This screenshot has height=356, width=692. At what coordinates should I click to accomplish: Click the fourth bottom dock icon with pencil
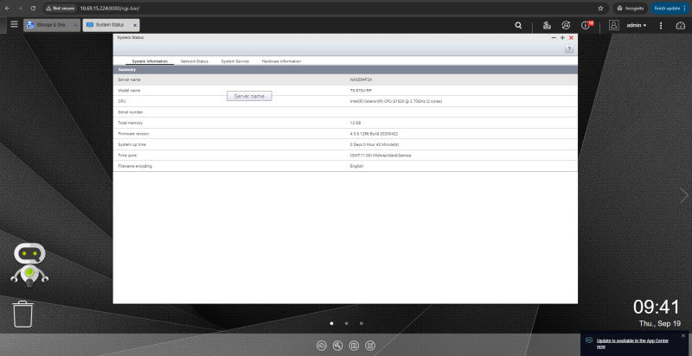tap(370, 346)
